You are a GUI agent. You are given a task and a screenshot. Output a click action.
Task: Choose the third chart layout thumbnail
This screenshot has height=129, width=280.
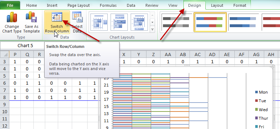pos(139,22)
